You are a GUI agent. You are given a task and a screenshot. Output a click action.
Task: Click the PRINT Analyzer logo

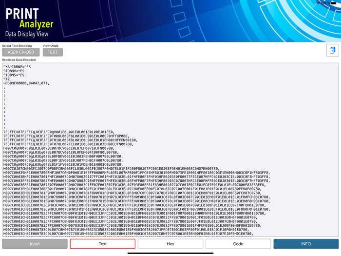click(x=29, y=19)
